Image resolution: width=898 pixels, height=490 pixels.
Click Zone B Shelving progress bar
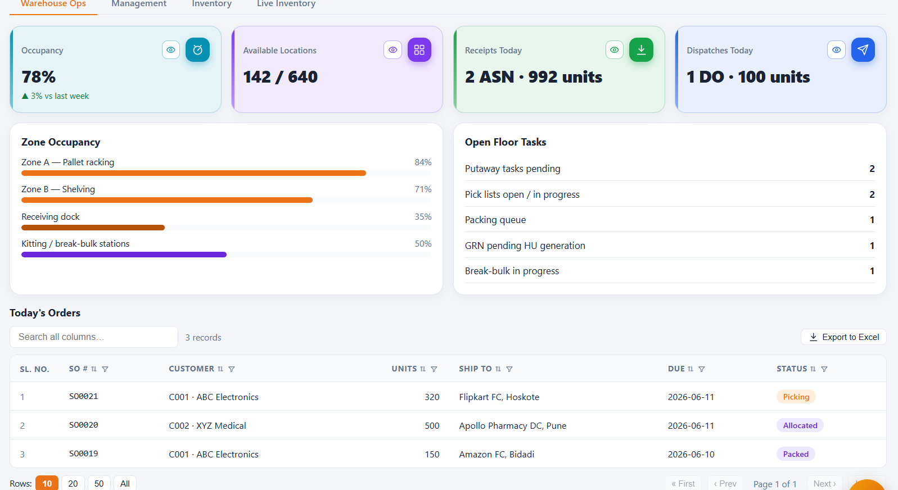[x=226, y=200]
